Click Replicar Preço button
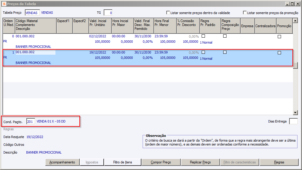Image resolution: width=302 pixels, height=170 pixels. pyautogui.click(x=200, y=162)
